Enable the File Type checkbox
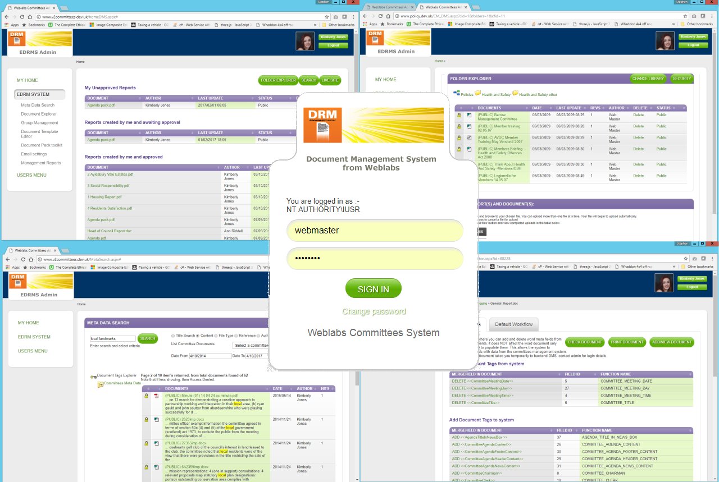This screenshot has height=482, width=719. coord(216,336)
